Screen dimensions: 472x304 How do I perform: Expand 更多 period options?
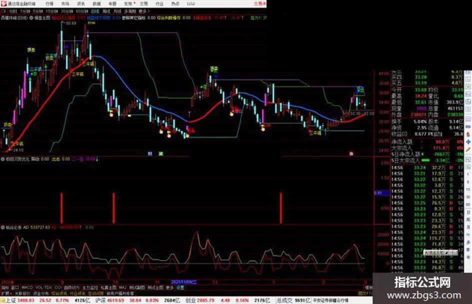144,11
